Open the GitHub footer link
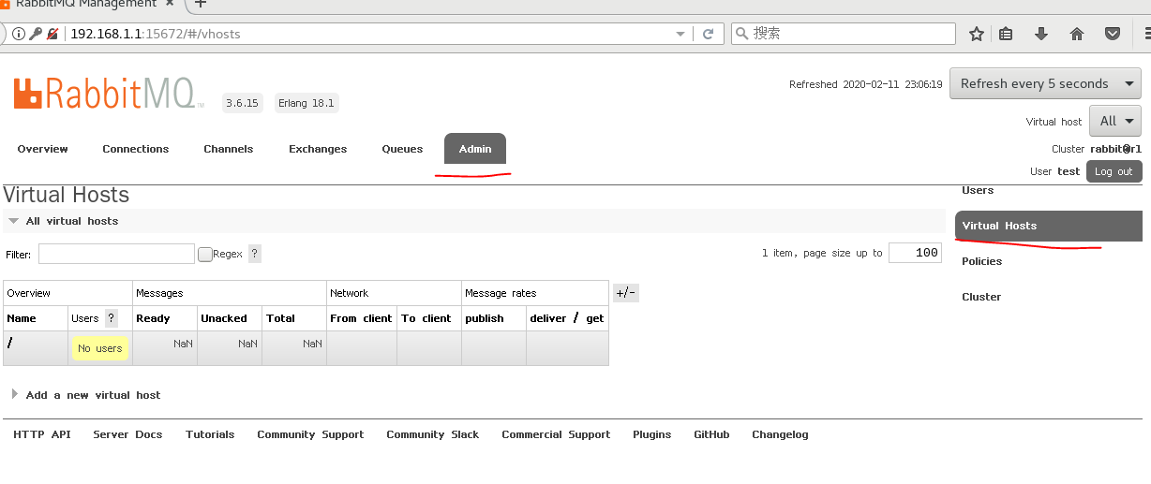Viewport: 1151px width, 484px height. [711, 434]
